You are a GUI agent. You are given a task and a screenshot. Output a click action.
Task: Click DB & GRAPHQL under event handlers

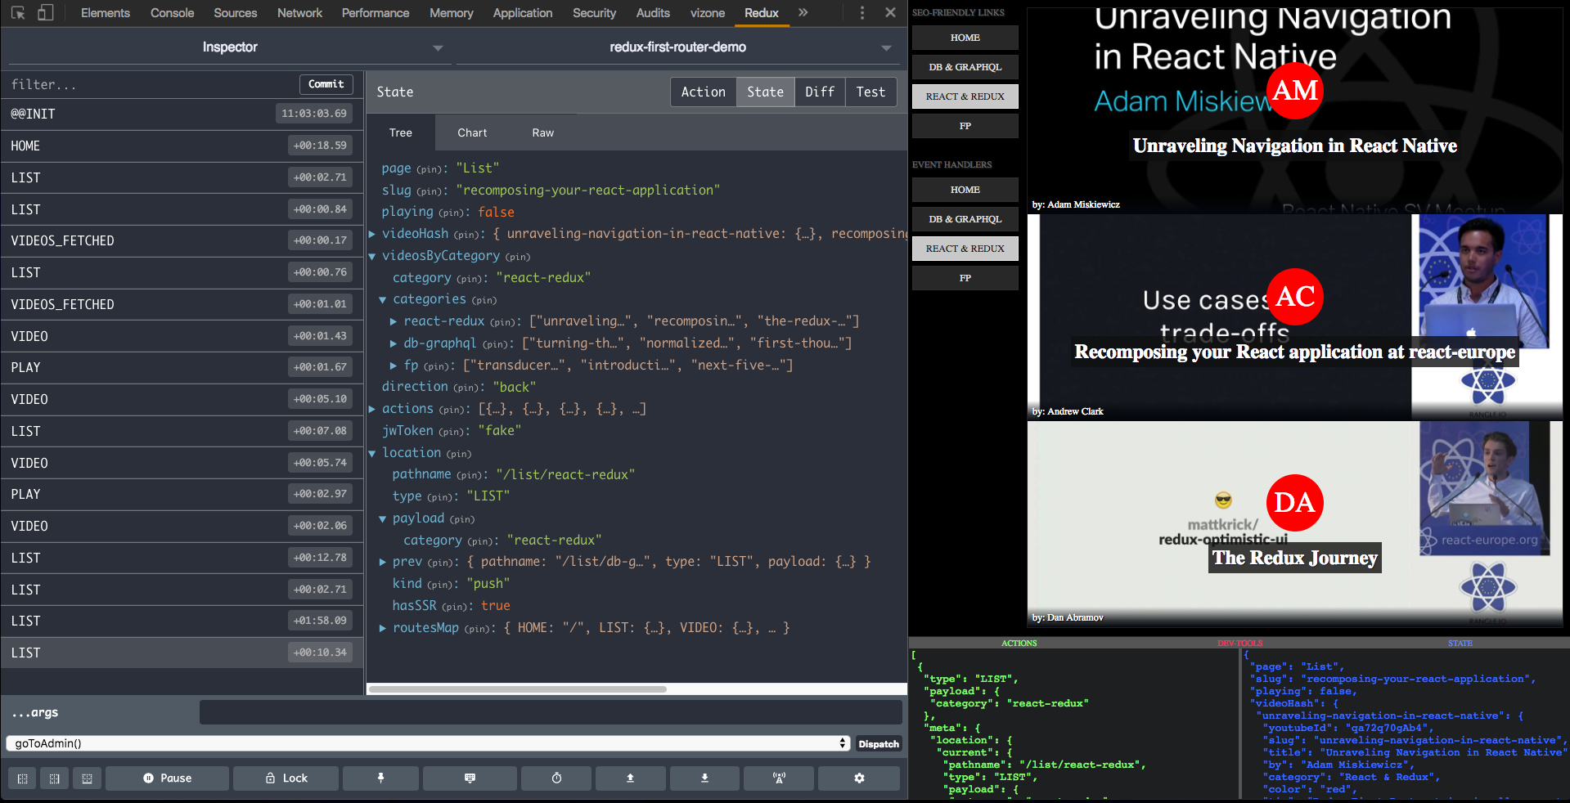click(x=965, y=219)
